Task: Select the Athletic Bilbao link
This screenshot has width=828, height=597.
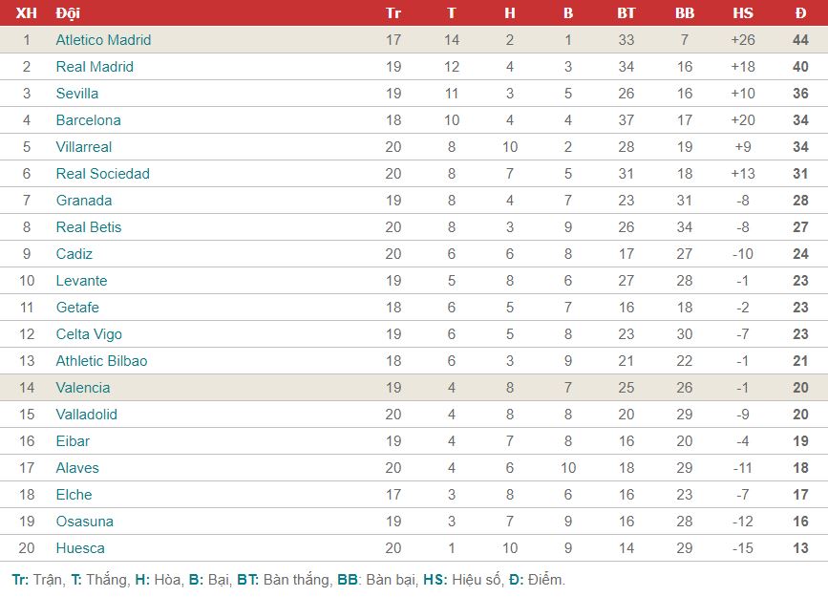Action: [x=101, y=361]
